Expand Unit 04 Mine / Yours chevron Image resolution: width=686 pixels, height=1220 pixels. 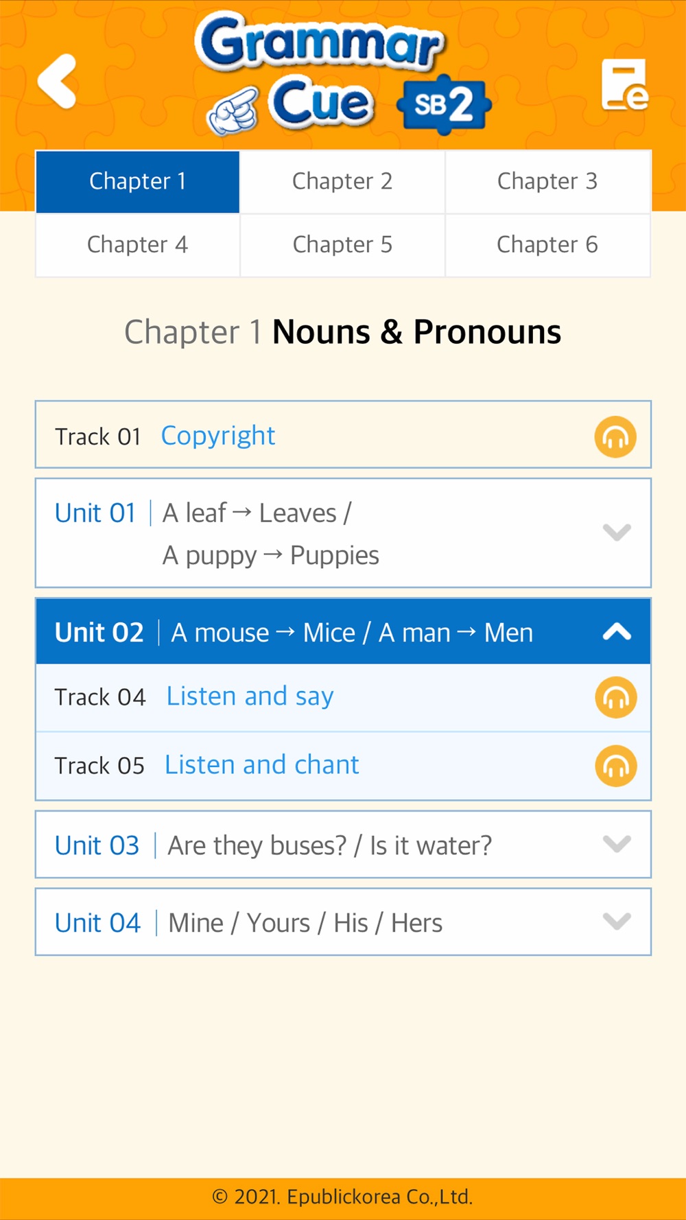tap(617, 922)
